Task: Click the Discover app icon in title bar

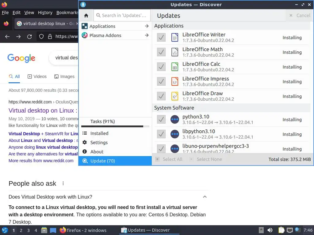Action: [x=83, y=5]
